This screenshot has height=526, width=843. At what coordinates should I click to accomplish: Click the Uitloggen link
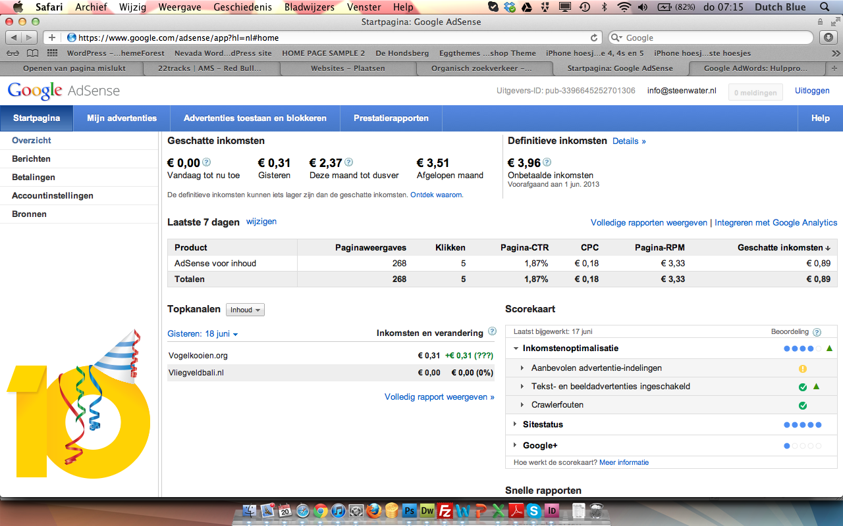click(x=812, y=91)
